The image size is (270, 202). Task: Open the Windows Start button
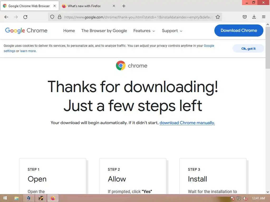pos(5,198)
